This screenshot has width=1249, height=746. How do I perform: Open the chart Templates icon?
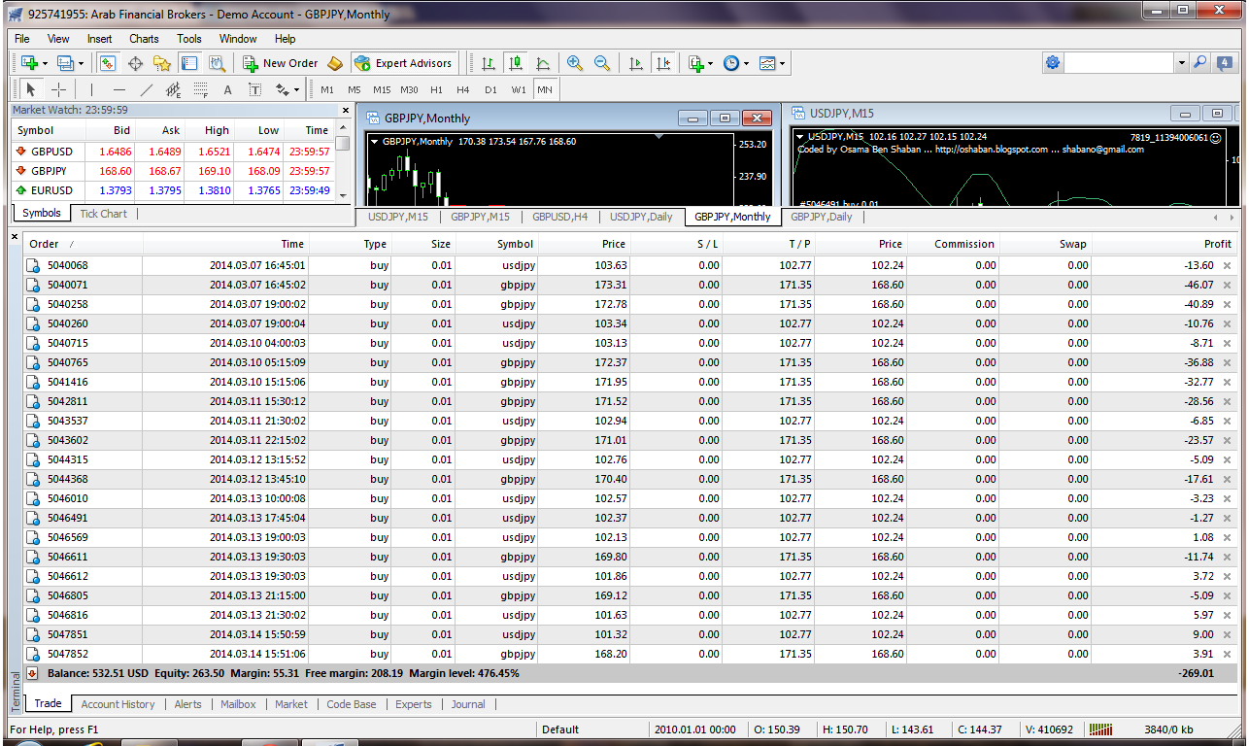click(767, 63)
